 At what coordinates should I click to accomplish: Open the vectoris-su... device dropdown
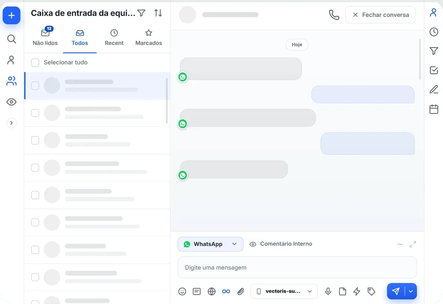point(284,291)
